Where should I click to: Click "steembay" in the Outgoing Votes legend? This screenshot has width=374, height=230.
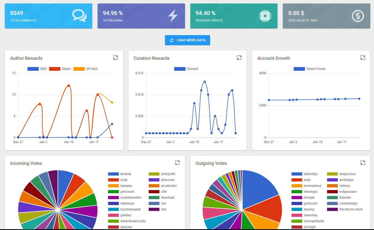point(311,215)
